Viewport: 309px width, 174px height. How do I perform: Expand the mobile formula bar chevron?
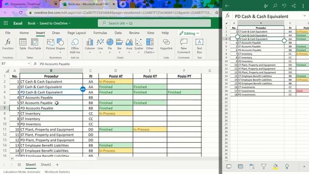point(305,16)
